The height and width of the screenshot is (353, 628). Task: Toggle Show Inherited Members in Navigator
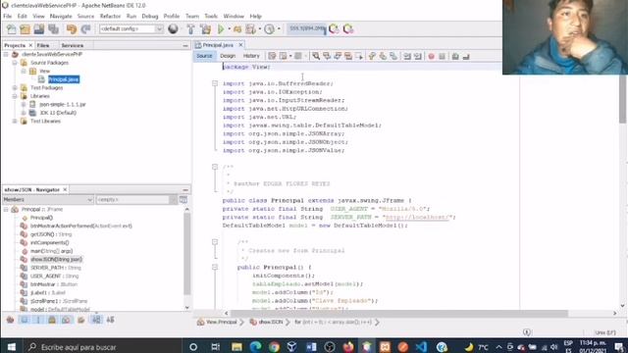click(x=11, y=320)
